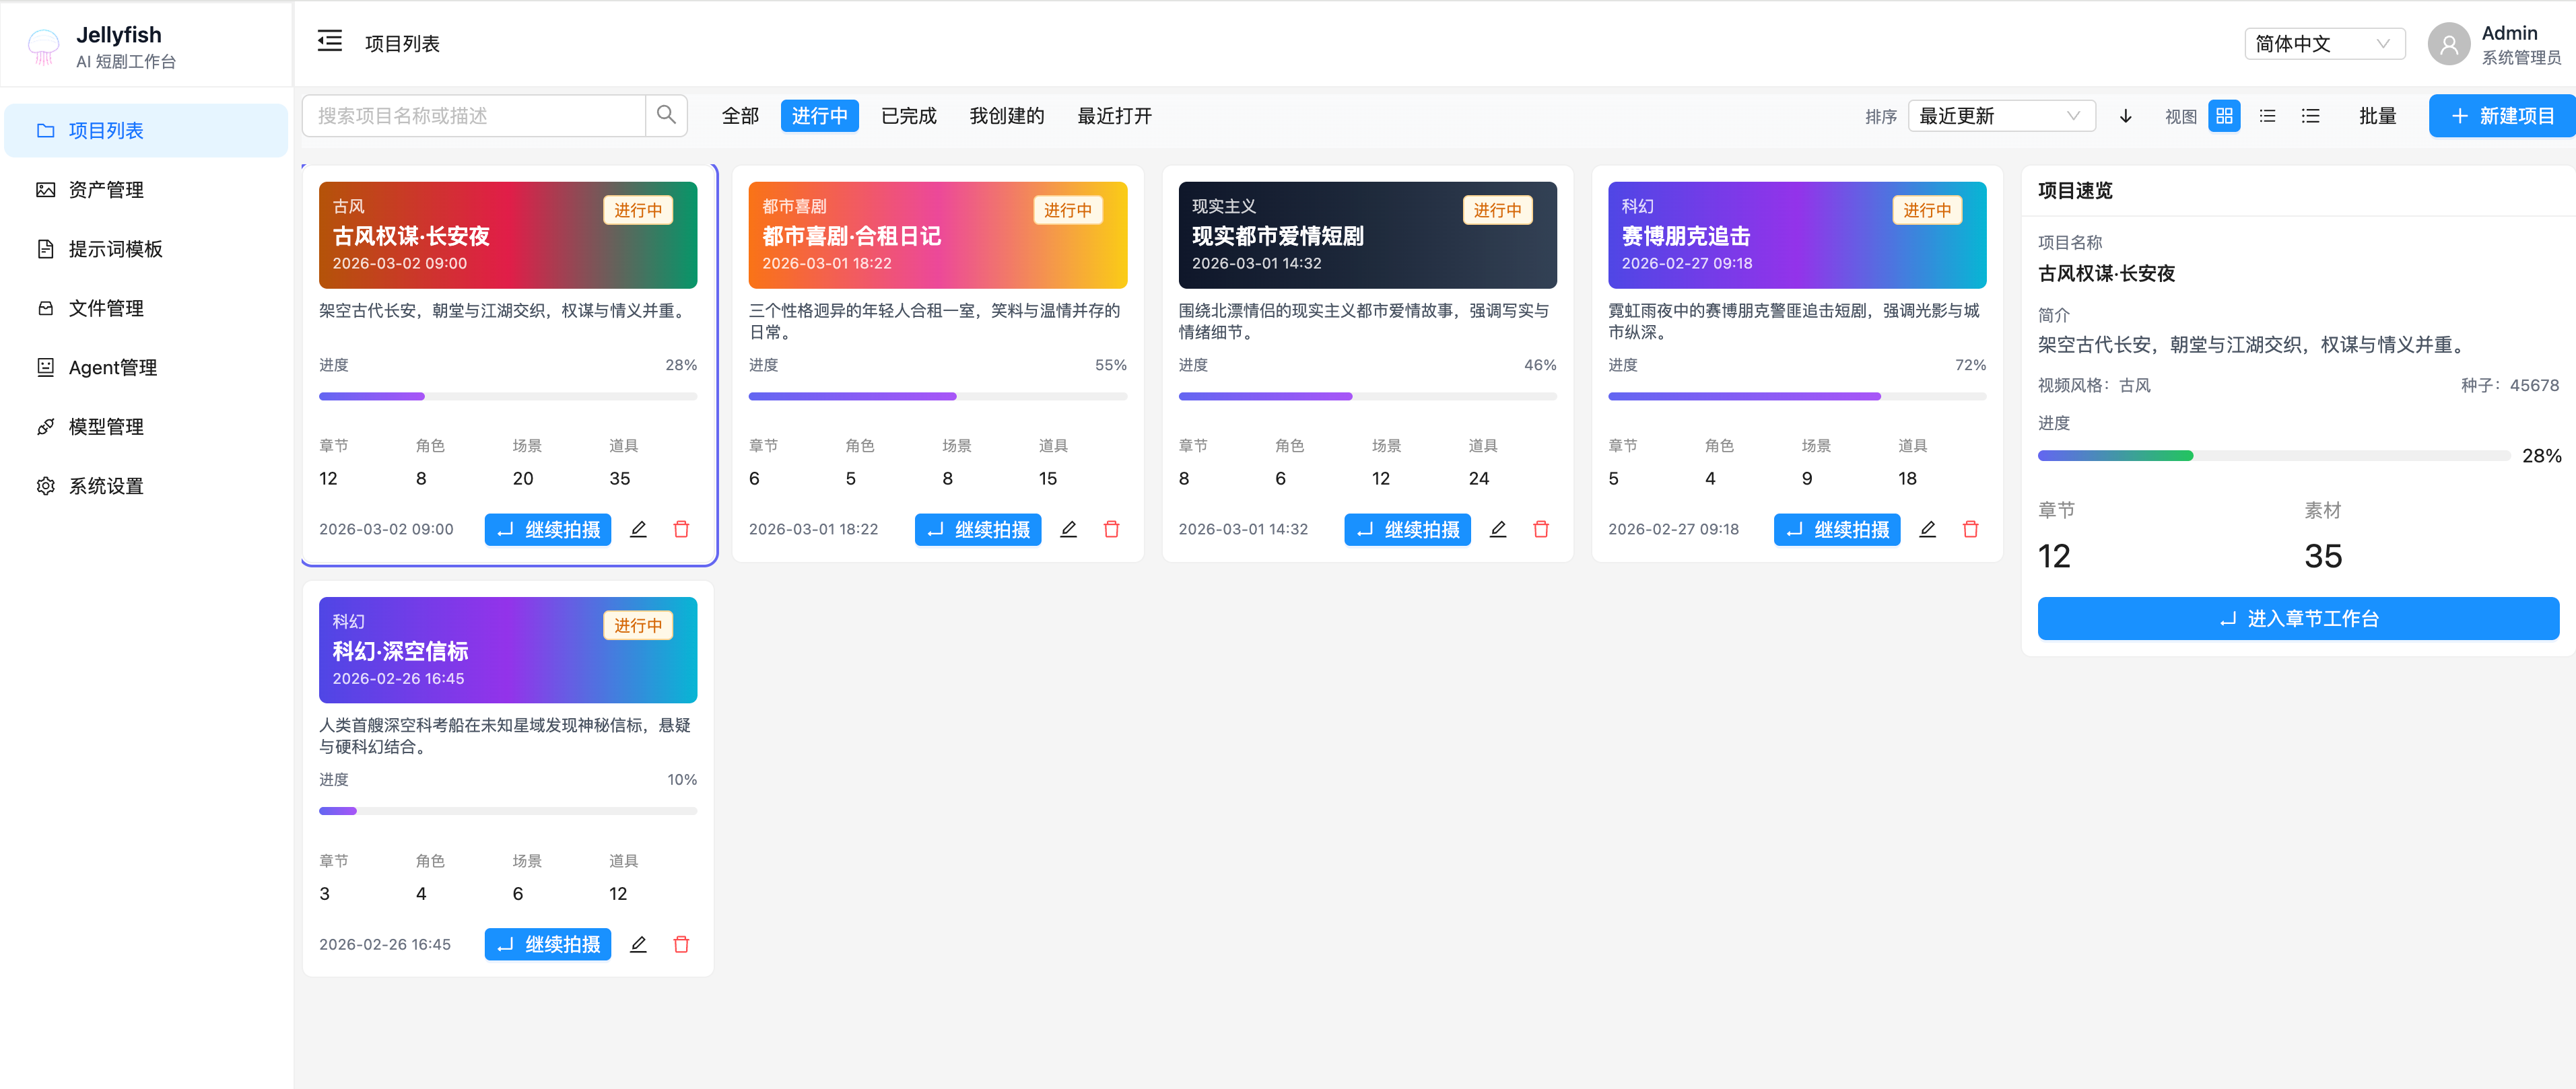Viewport: 2576px width, 1089px height.
Task: Toggle sort direction with the arrow
Action: tap(2125, 115)
